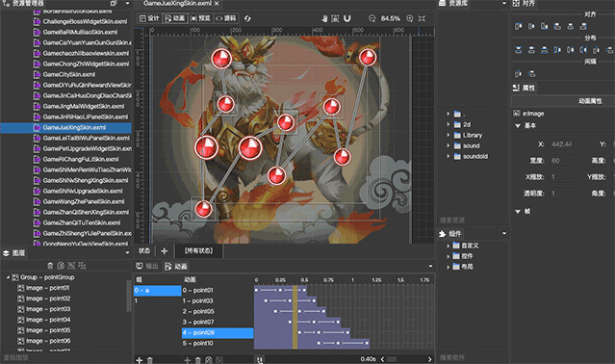Switch to the 源码 source code view
615x364 pixels.
click(226, 18)
